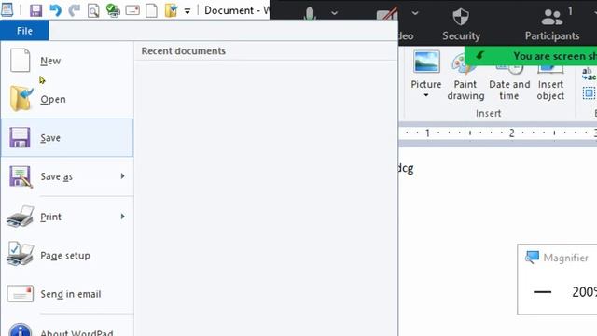The height and width of the screenshot is (336, 597).
Task: Expand the Print submenu arrow
Action: click(122, 217)
